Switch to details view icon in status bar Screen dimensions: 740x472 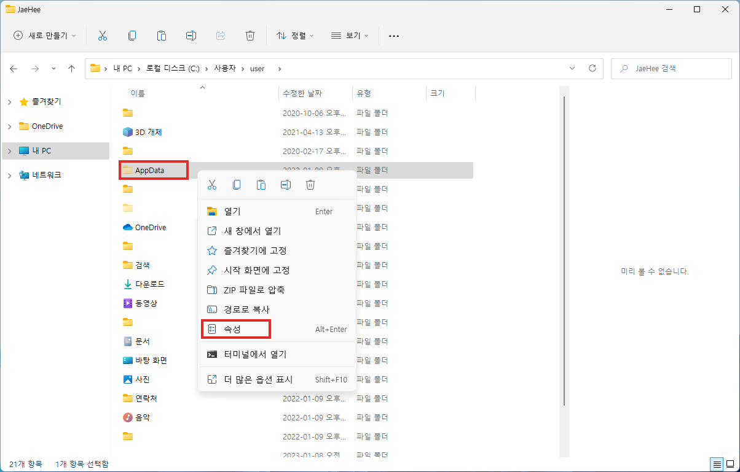coord(717,463)
